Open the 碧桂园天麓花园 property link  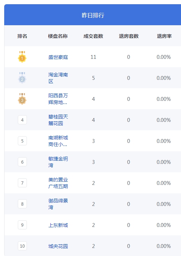58,120
